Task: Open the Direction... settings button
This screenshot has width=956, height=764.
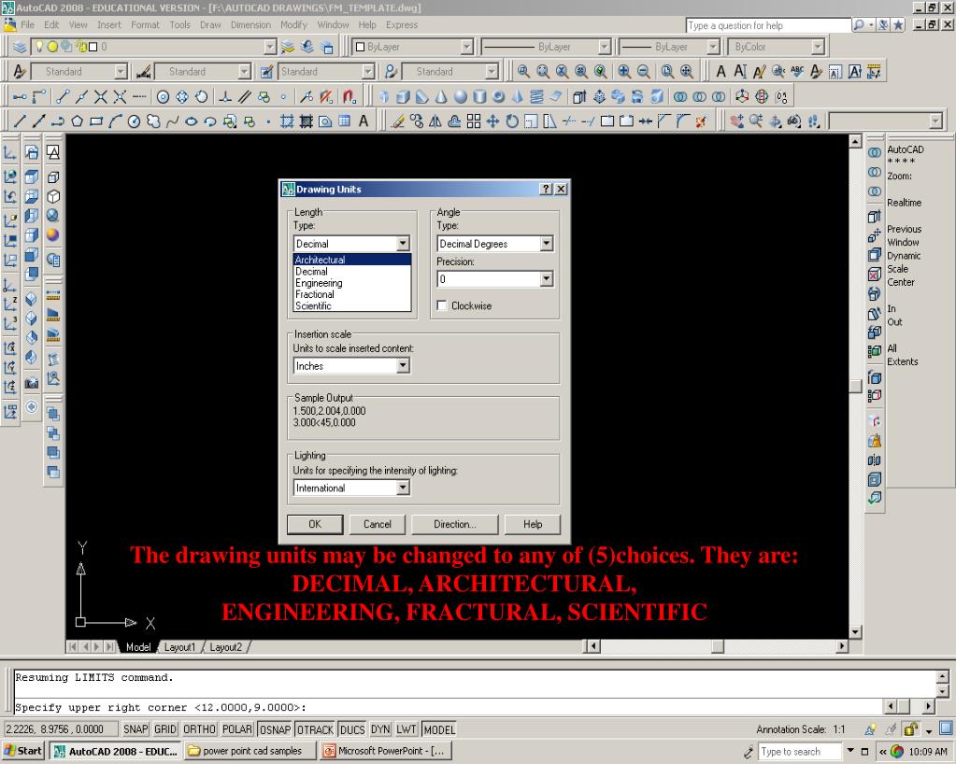Action: coord(455,524)
